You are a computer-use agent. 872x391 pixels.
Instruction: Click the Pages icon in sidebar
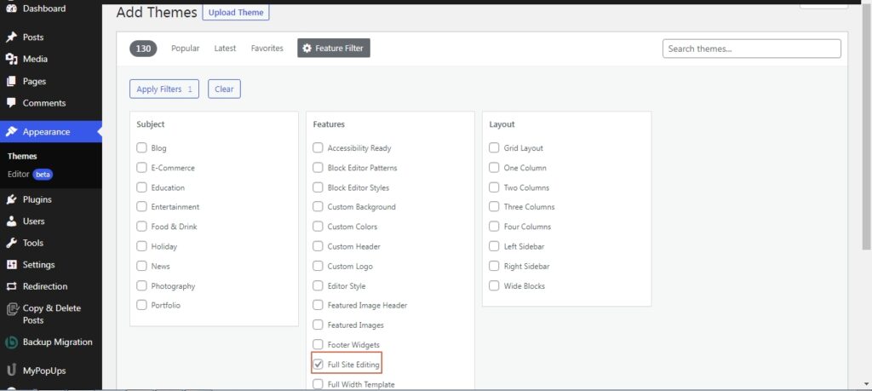11,81
